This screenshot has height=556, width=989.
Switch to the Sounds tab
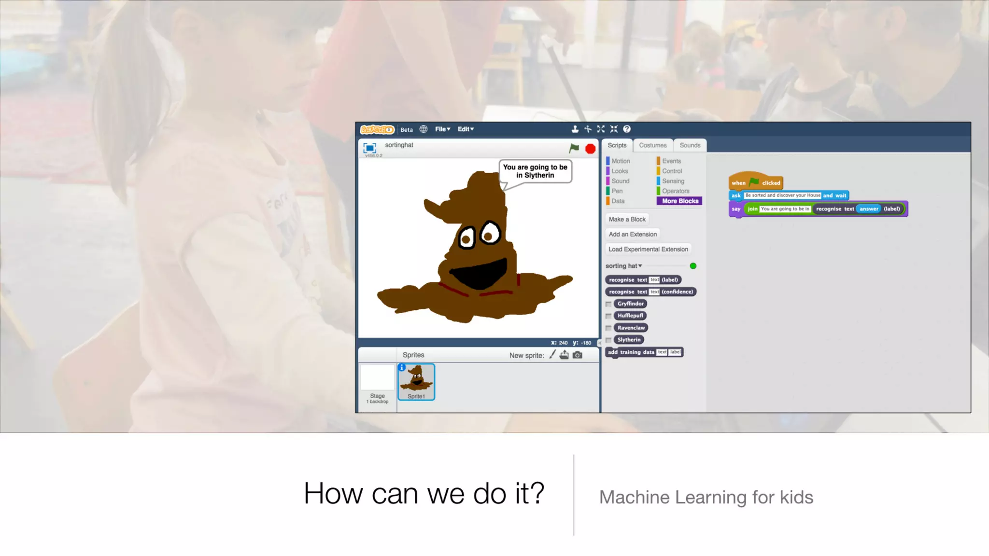click(690, 145)
